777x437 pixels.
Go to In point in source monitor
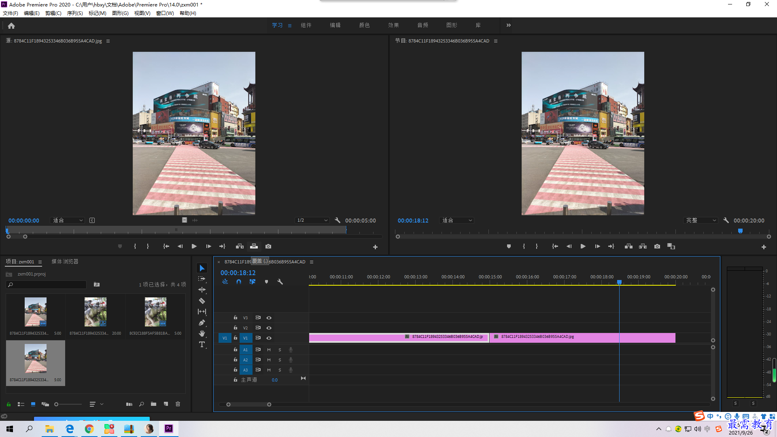(166, 246)
